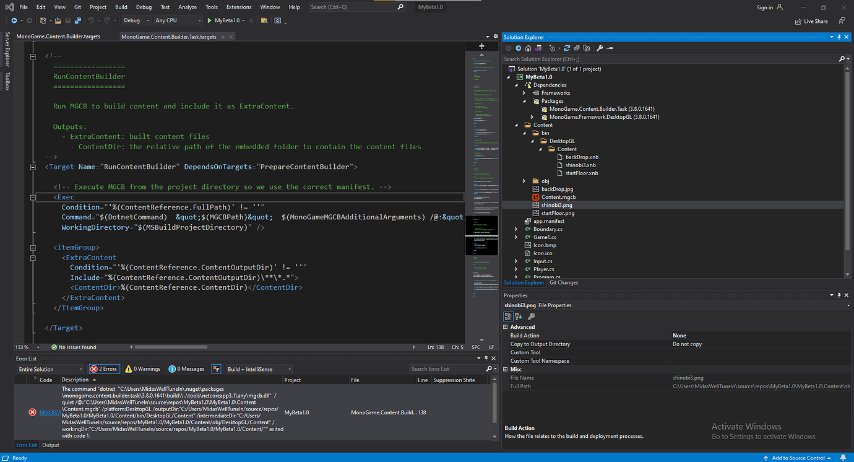854x462 pixels.
Task: Expand the Frameworks node under Dependencies
Action: click(523, 92)
